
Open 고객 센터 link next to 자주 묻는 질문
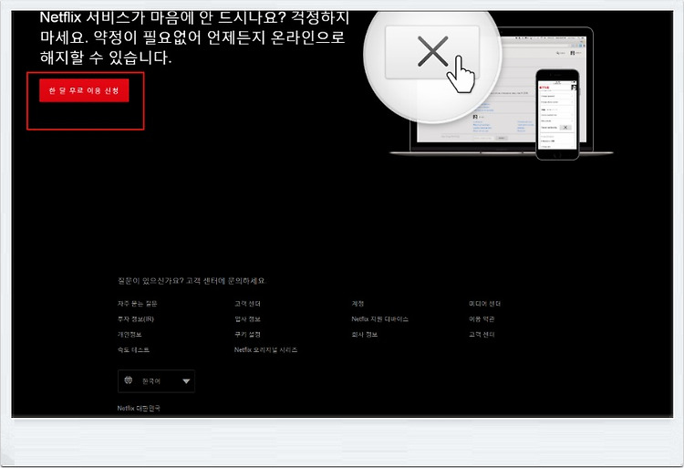(247, 304)
